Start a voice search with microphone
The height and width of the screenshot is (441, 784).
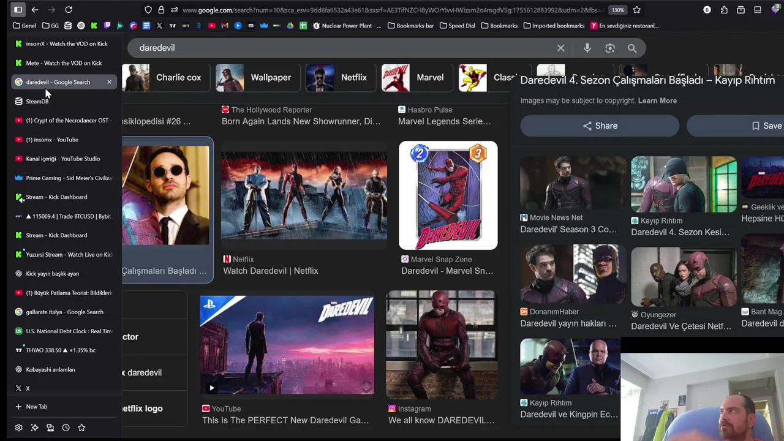(x=587, y=48)
